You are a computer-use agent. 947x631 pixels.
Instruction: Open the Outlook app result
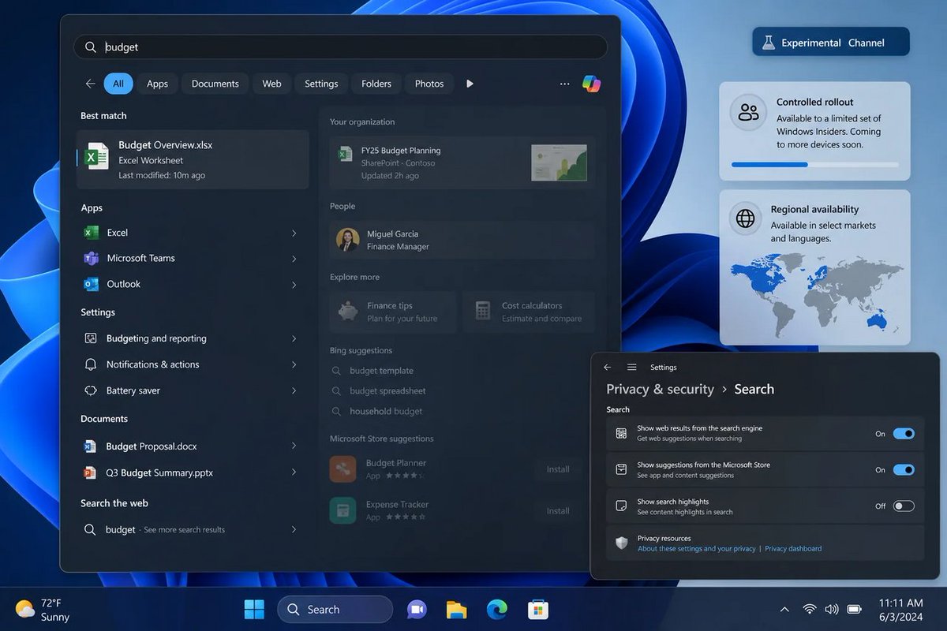coord(190,285)
